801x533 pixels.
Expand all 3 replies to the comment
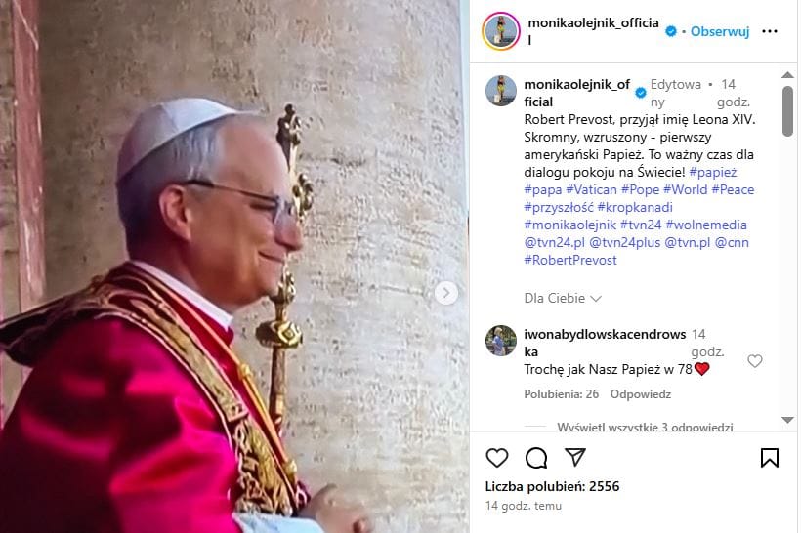(x=645, y=427)
